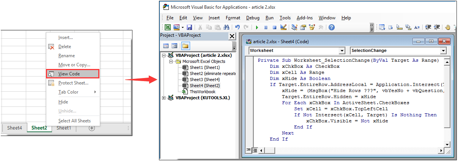This screenshot has height=161, width=458.
Task: Switch to the Sheet4 tab in Excel
Action: pyautogui.click(x=14, y=128)
